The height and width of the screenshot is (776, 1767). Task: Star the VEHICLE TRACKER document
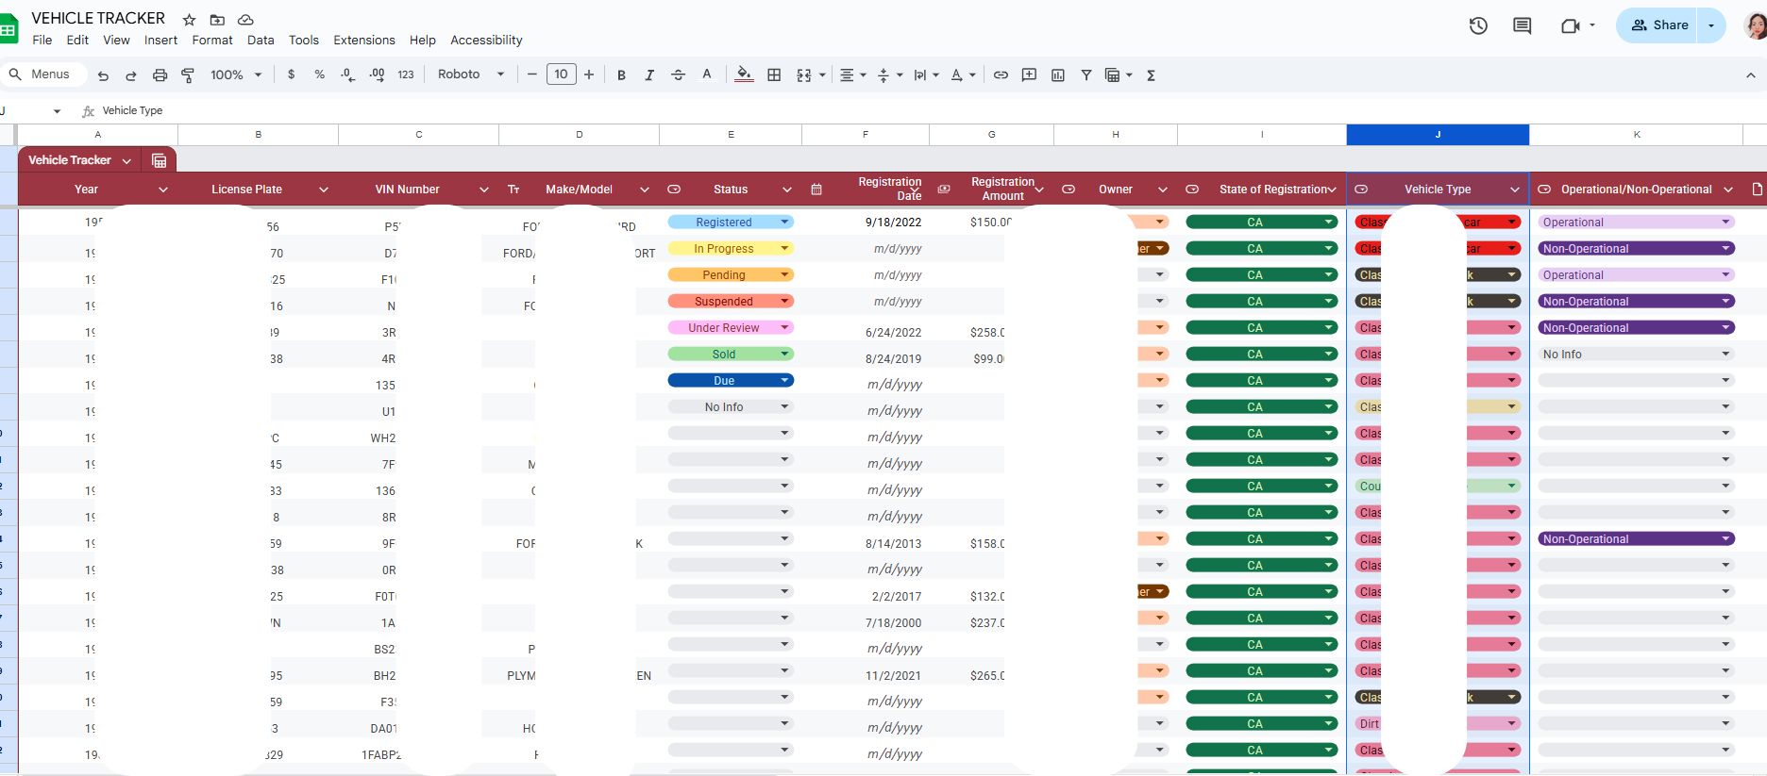(x=189, y=20)
